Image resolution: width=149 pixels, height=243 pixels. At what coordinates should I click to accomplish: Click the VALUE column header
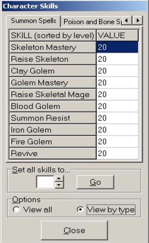click(117, 35)
